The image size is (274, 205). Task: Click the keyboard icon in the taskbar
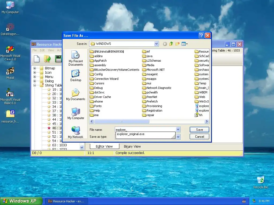[x=244, y=201]
